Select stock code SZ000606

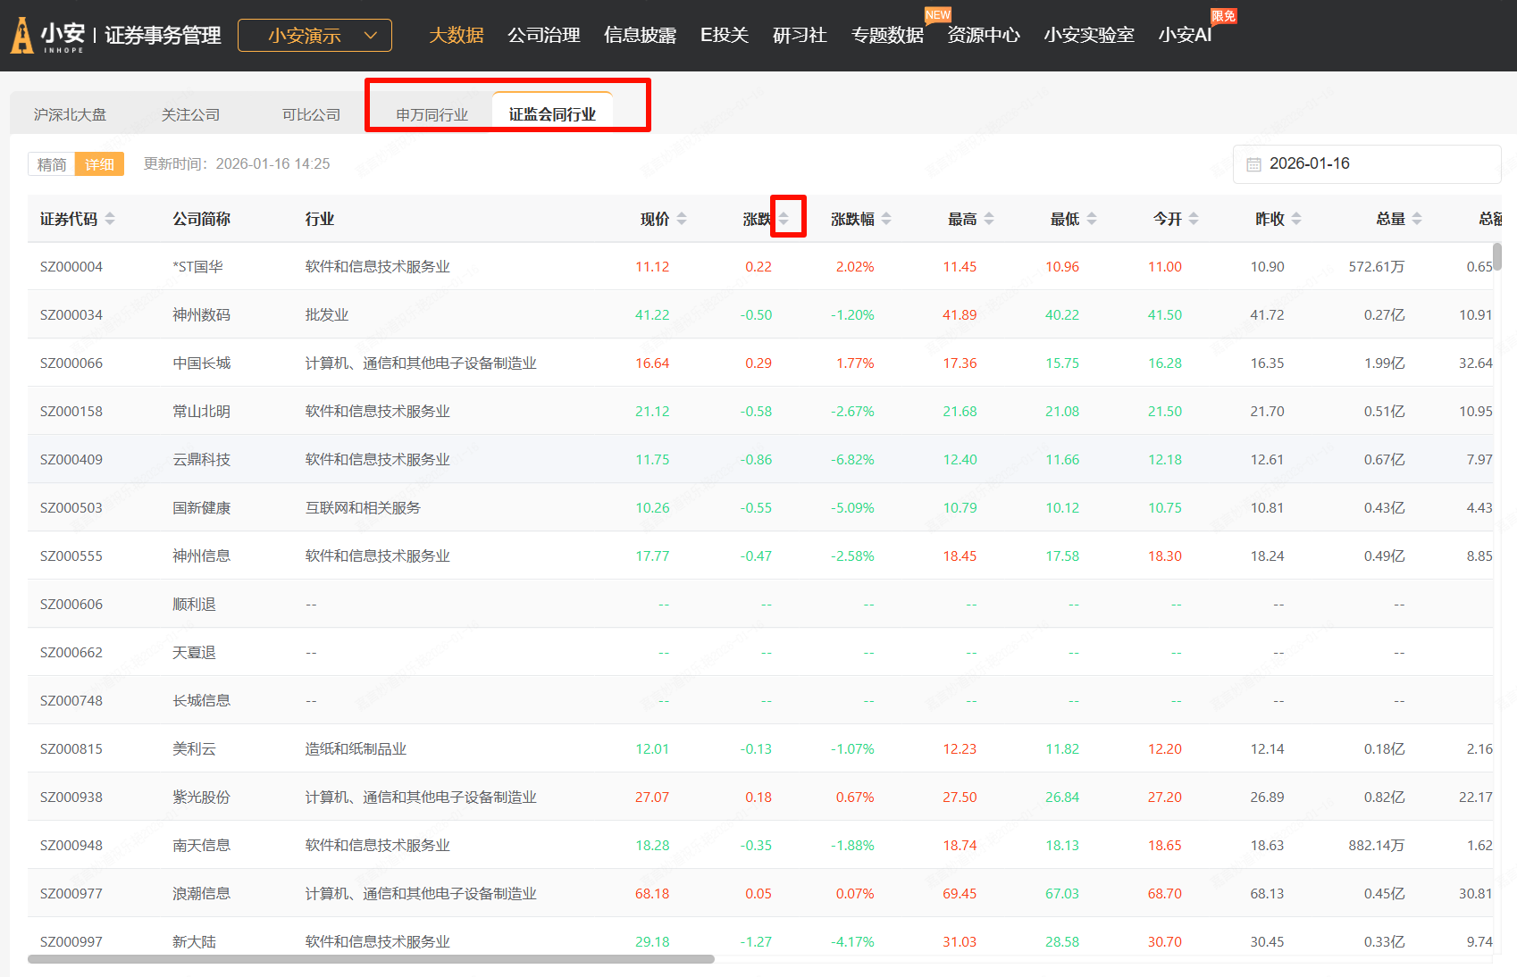point(71,604)
